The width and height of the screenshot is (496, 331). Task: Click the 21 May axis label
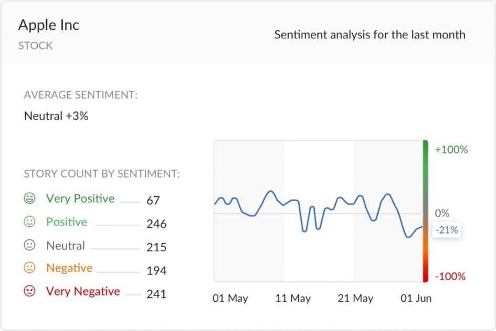pos(355,298)
